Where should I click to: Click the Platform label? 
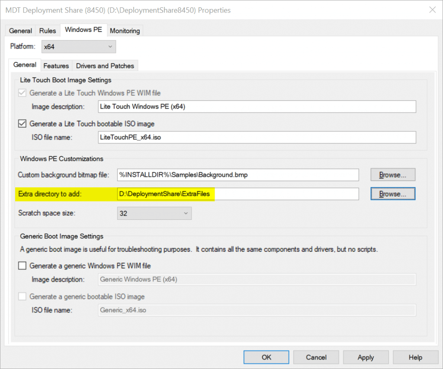(x=22, y=46)
